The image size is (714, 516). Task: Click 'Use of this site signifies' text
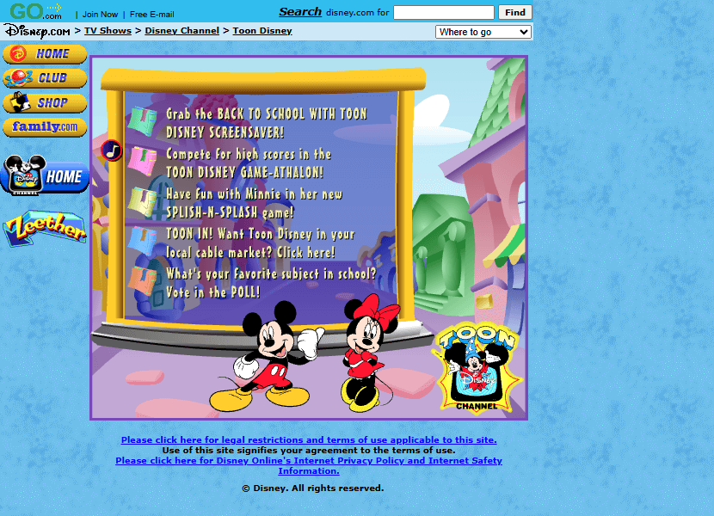click(309, 451)
